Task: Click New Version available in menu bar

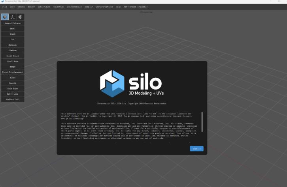Action: coord(136,7)
